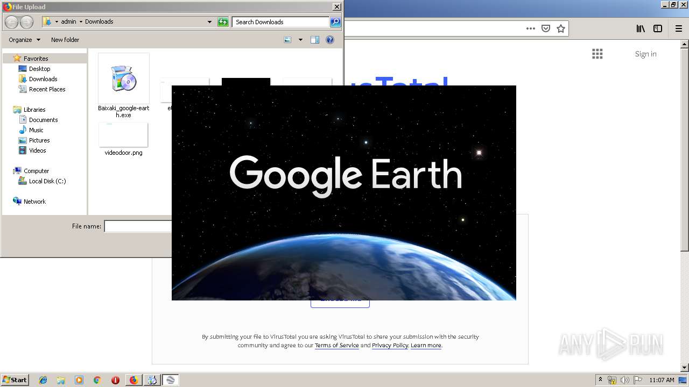The image size is (689, 387).
Task: Open Windows Explorer from taskbar
Action: pos(61,380)
